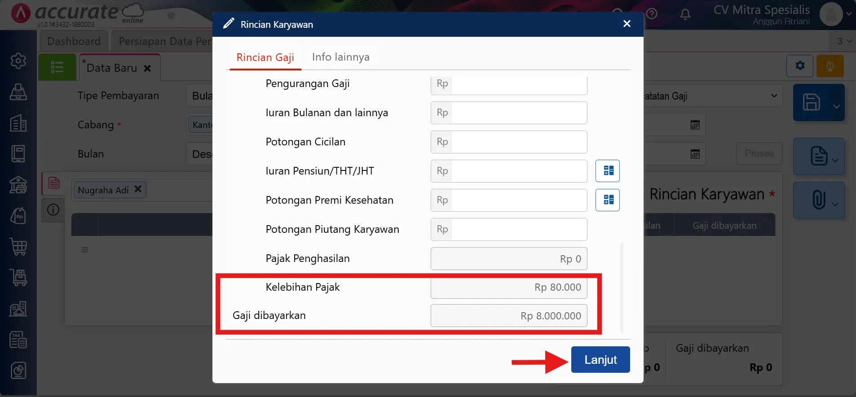
Task: Click the document actions button
Action: 819,156
